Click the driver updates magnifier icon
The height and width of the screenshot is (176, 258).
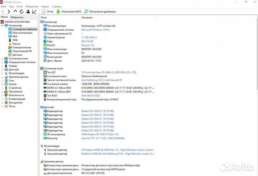(x=86, y=11)
